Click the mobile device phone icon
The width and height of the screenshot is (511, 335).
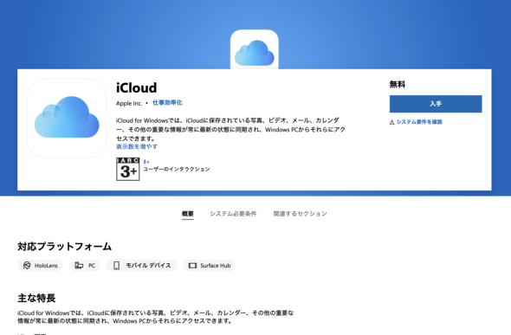point(116,266)
